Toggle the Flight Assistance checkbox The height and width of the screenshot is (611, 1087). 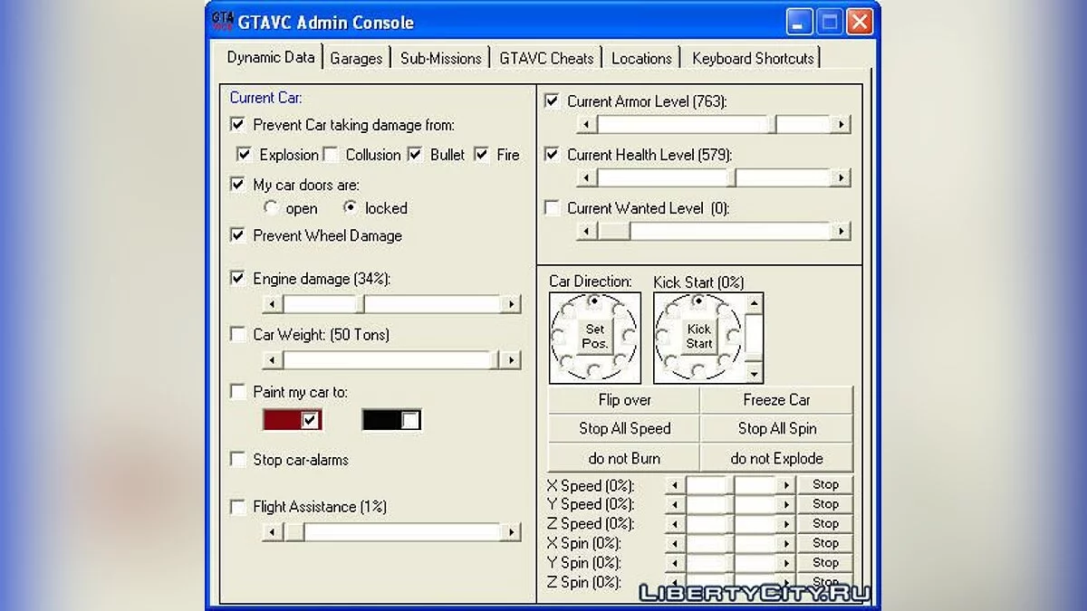(x=237, y=506)
